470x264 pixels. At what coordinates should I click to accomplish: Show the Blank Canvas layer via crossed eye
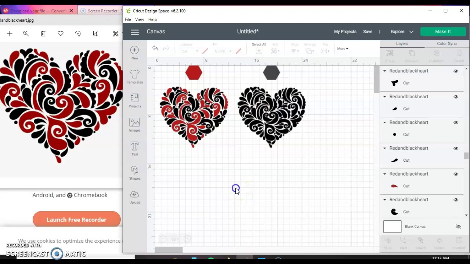458,227
